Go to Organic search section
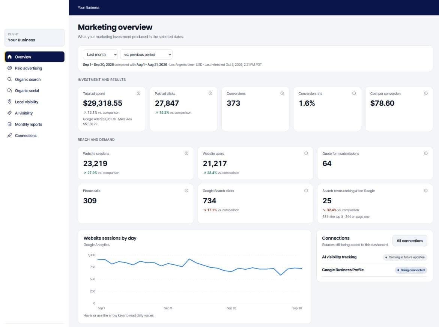The image size is (439, 327). point(35,79)
